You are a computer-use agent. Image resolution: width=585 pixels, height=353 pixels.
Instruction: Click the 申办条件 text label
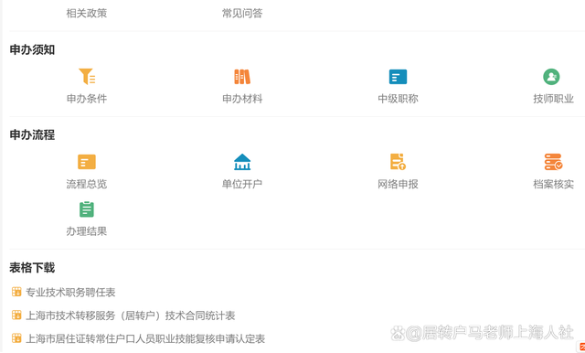click(x=87, y=99)
